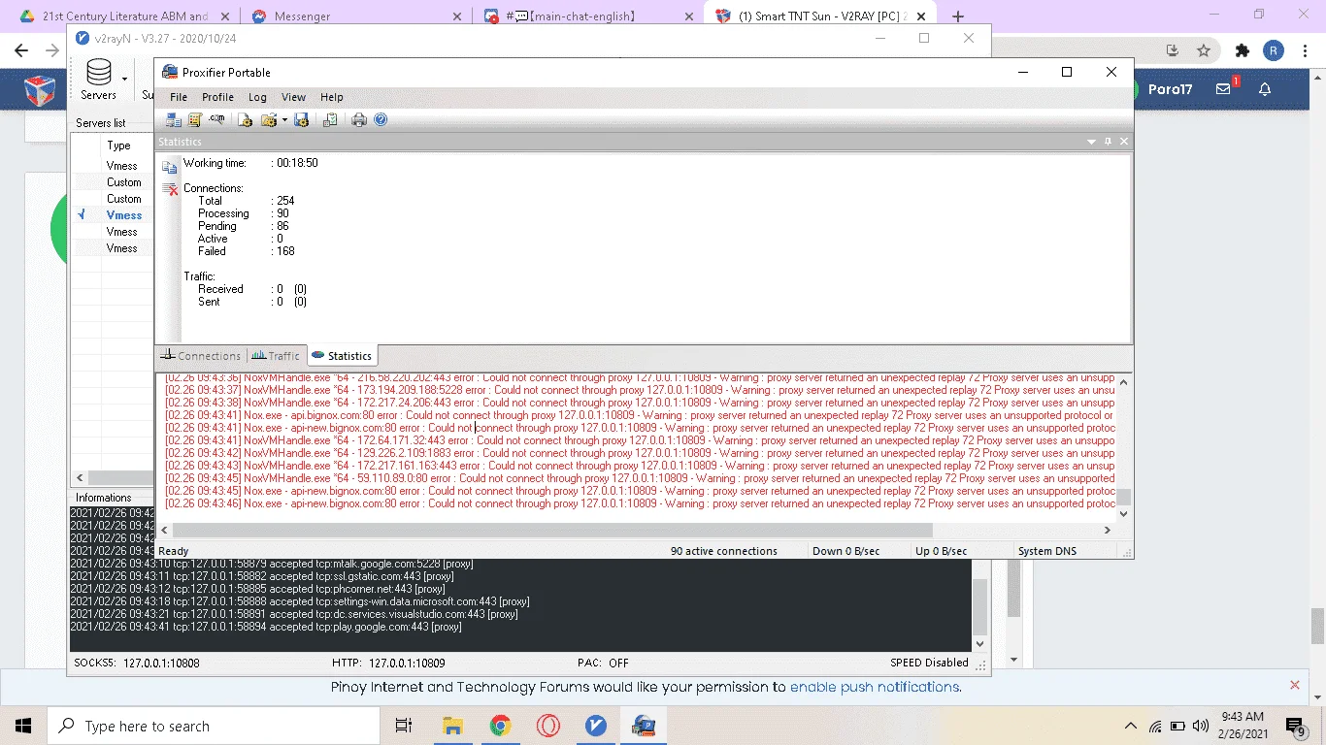Open the Profile menu
1326x745 pixels.
tap(217, 97)
